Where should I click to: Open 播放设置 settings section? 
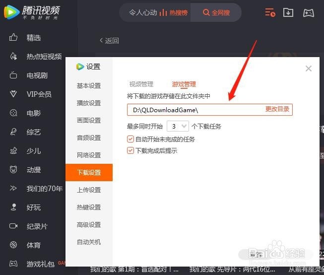point(89,103)
